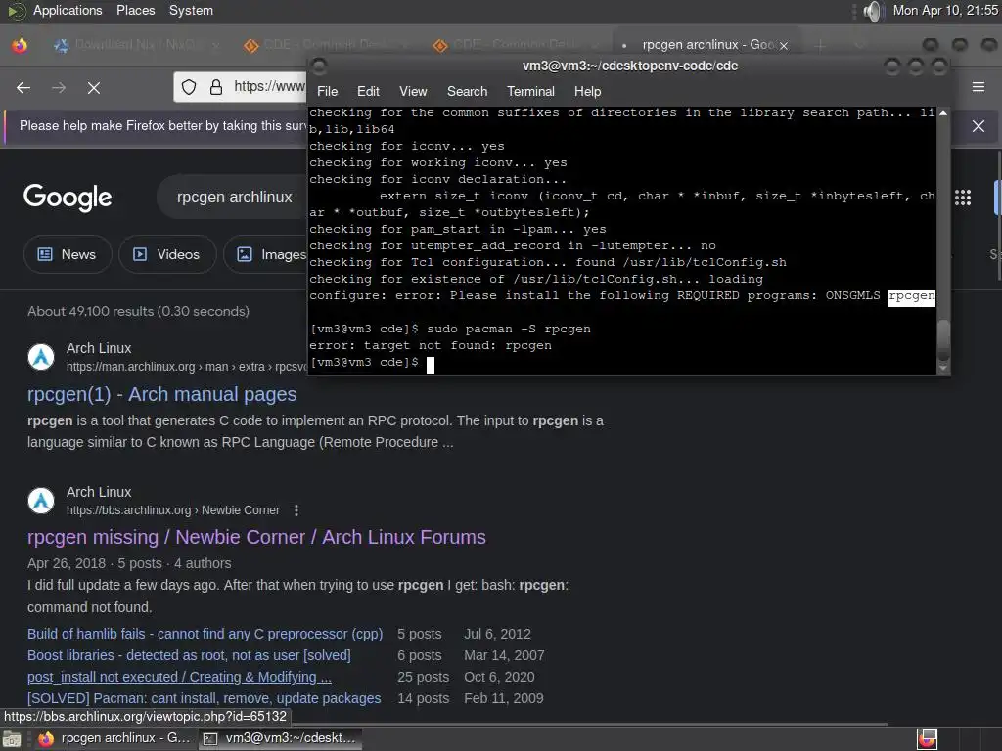The height and width of the screenshot is (751, 1002).
Task: Open the terminal Help menu
Action: [587, 91]
